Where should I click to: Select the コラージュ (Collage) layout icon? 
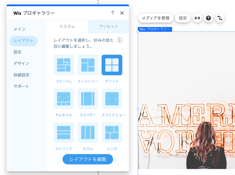[64, 65]
